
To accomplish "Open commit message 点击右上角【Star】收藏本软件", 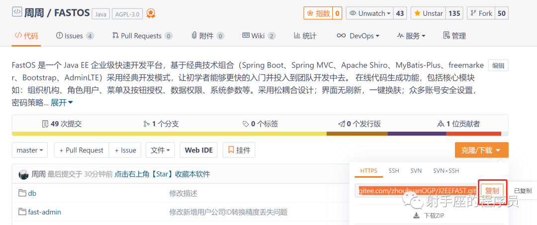I will [x=162, y=174].
